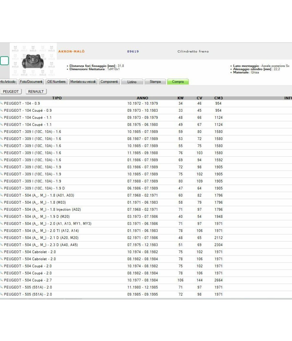Click the "Cilindretto freno" product title
292x341 pixels.
pos(193,52)
